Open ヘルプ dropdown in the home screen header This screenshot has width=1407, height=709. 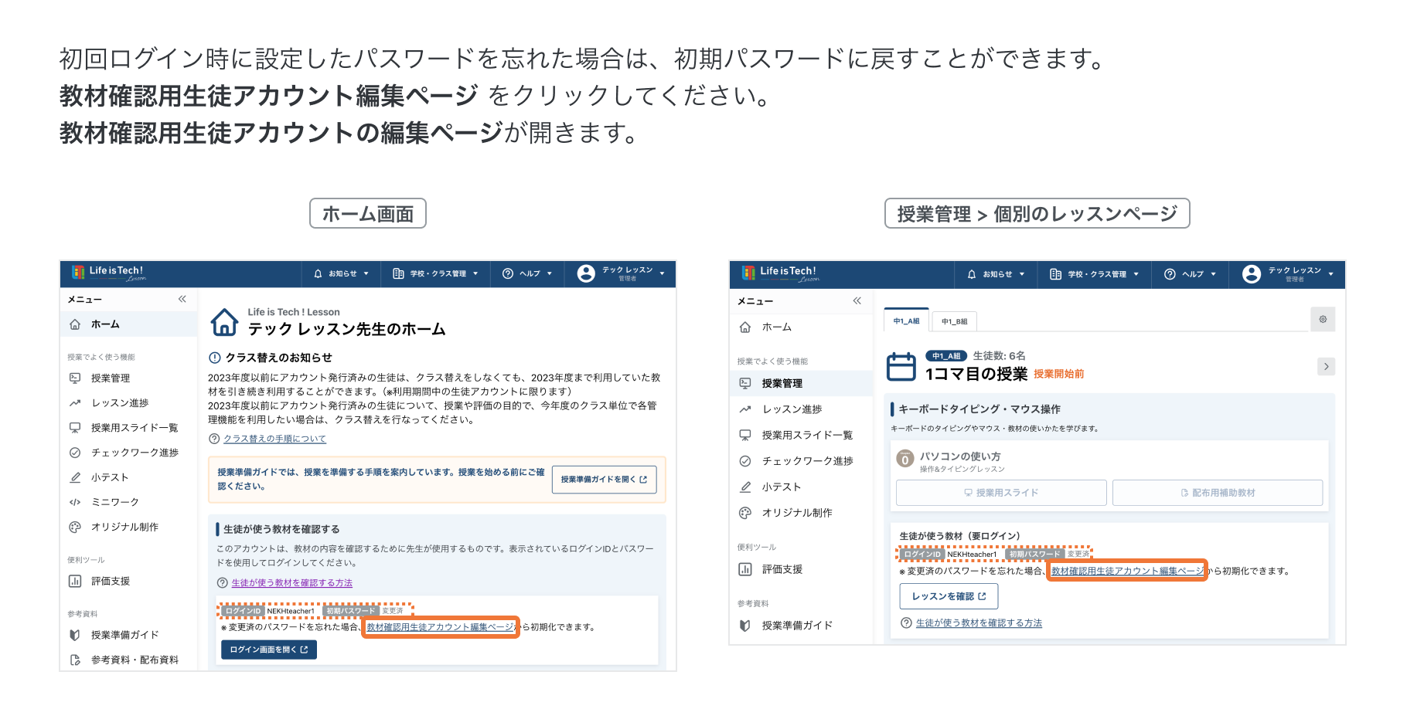[527, 273]
